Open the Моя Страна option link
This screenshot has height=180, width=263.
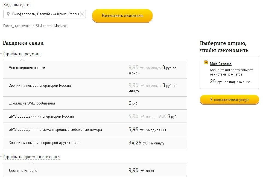(221, 64)
